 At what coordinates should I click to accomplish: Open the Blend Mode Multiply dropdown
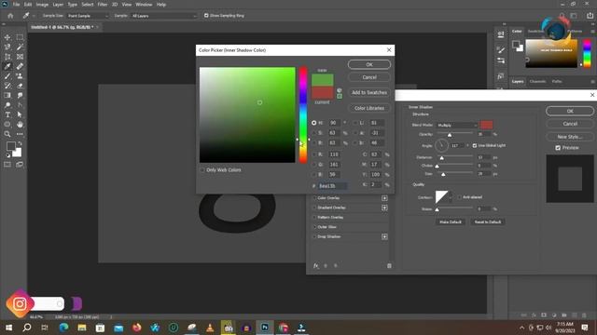(457, 125)
